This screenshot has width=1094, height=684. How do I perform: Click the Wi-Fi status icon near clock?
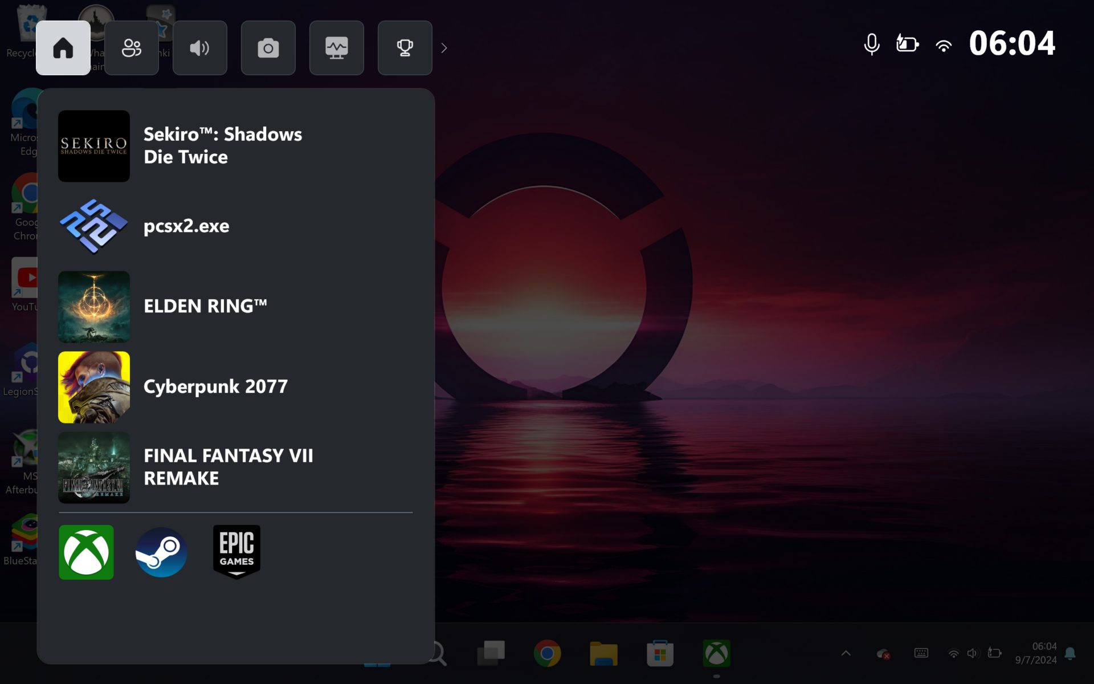click(x=944, y=45)
